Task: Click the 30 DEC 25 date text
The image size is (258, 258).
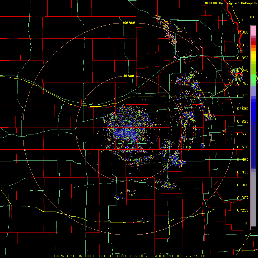Action: click(x=179, y=256)
